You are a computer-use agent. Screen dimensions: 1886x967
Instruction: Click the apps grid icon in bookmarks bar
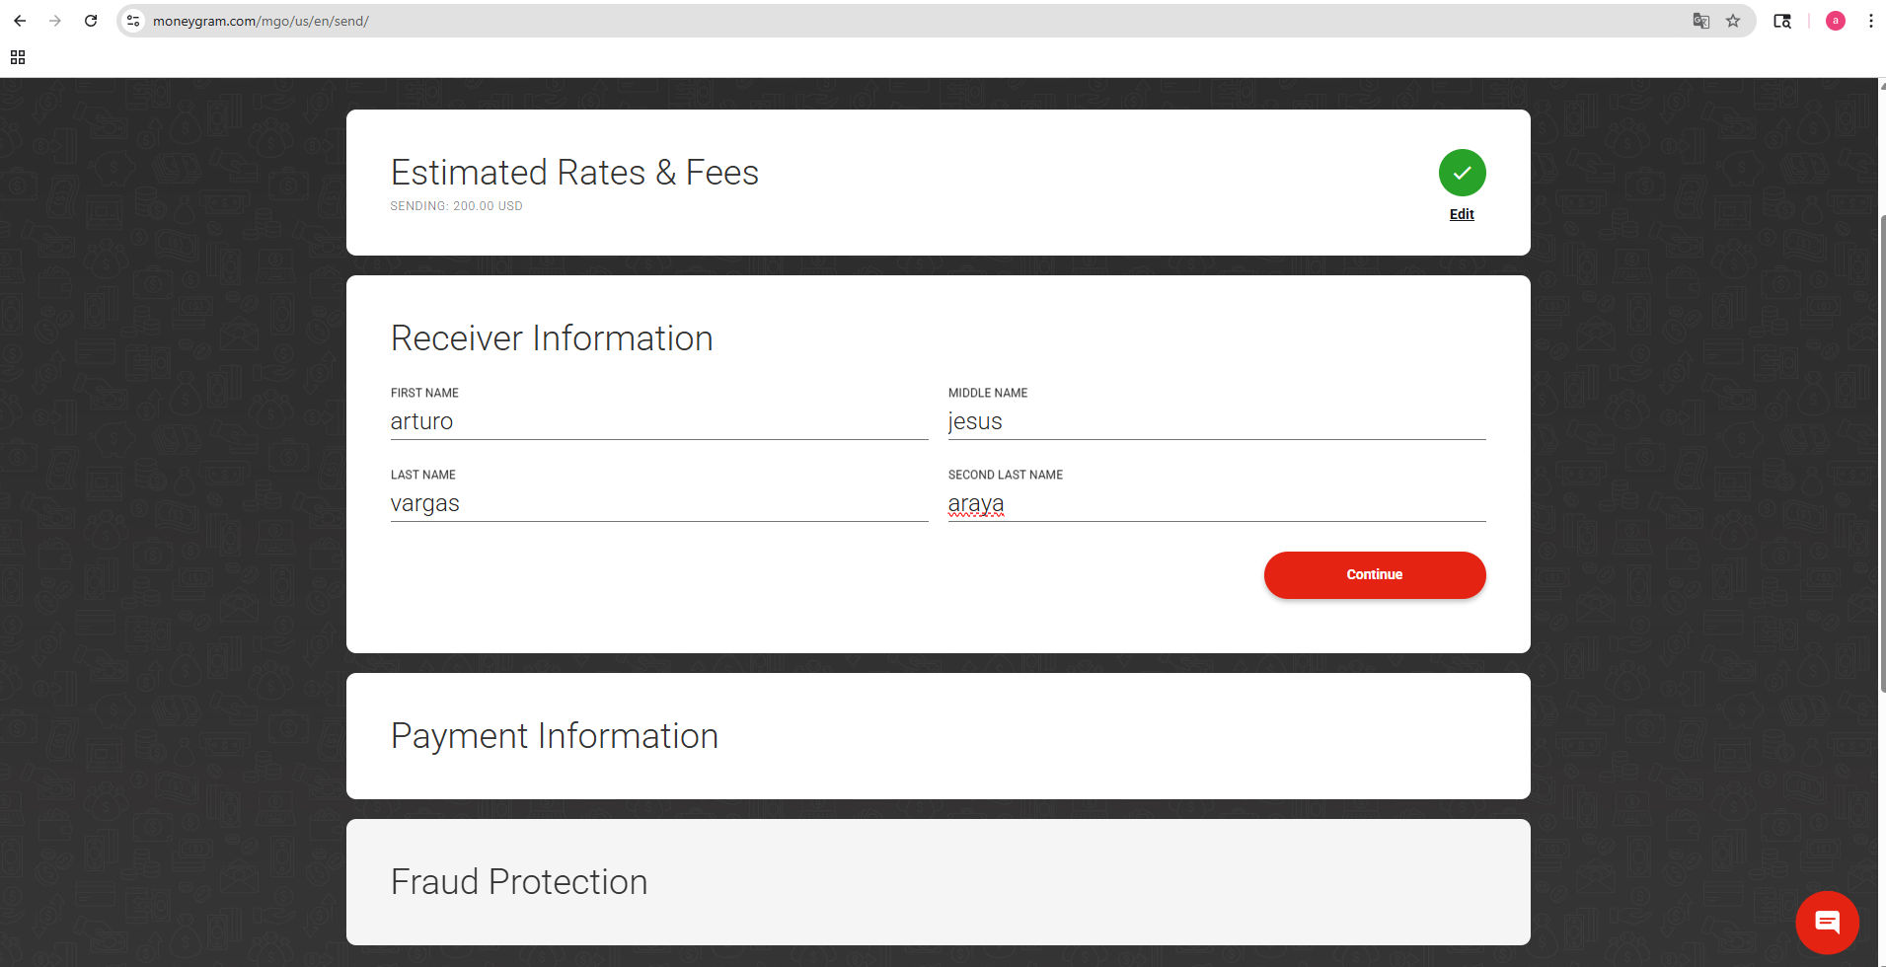18,57
